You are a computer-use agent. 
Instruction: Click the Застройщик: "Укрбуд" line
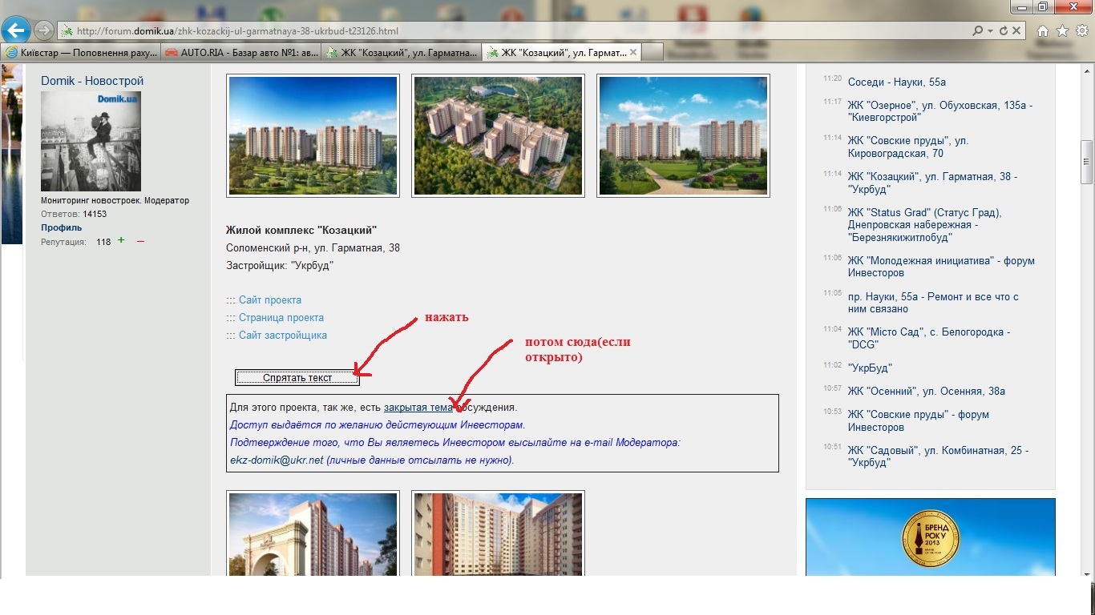[x=280, y=266]
